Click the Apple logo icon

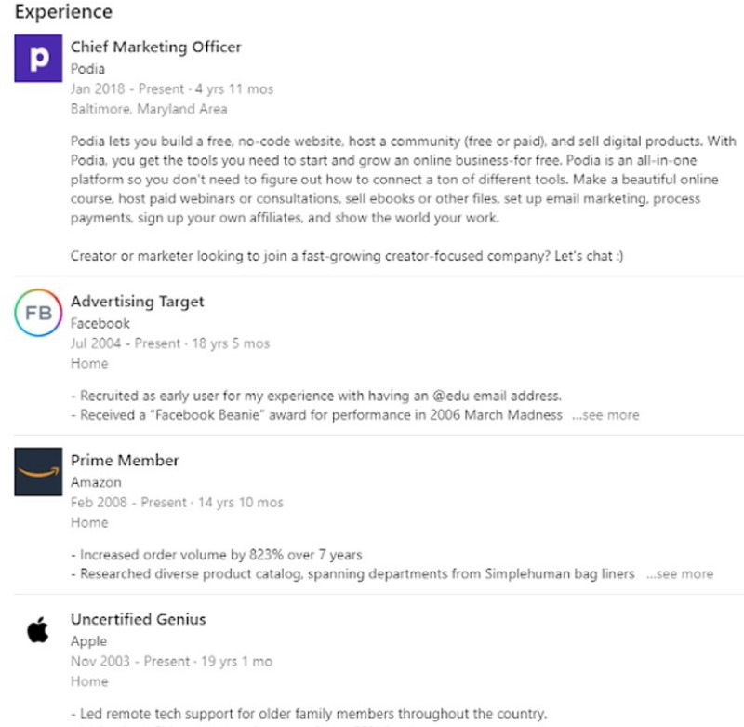[38, 630]
